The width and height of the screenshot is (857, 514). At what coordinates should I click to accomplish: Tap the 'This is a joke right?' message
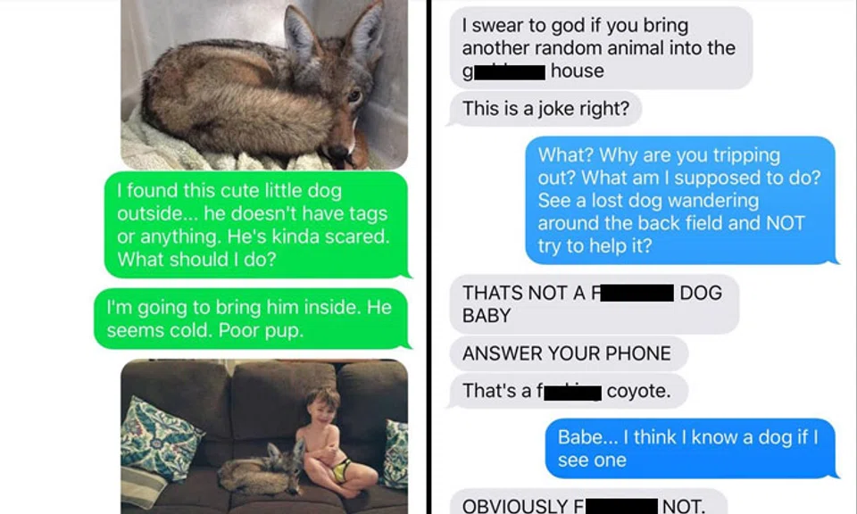click(x=545, y=108)
